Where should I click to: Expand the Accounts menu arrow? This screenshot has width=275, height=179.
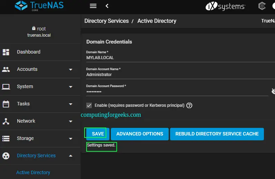pyautogui.click(x=71, y=69)
